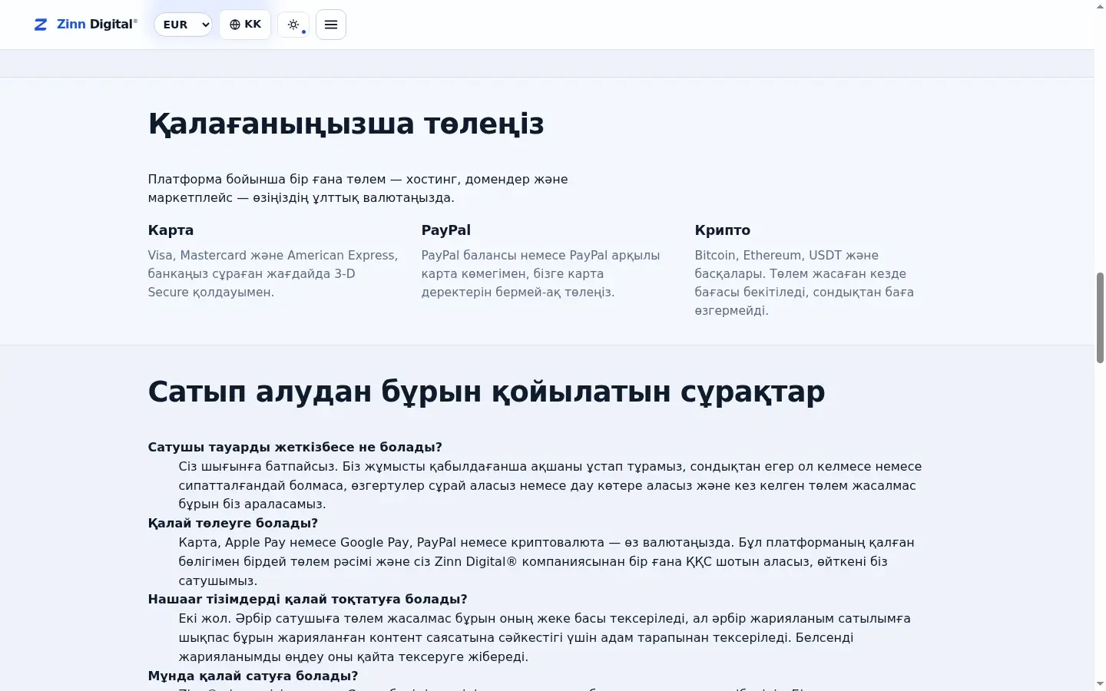Click the page vertical scrollbar thumb
The image size is (1106, 691).
tap(1100, 317)
